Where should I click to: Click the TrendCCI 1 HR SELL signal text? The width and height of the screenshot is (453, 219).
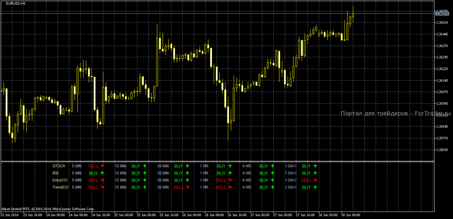220,187
